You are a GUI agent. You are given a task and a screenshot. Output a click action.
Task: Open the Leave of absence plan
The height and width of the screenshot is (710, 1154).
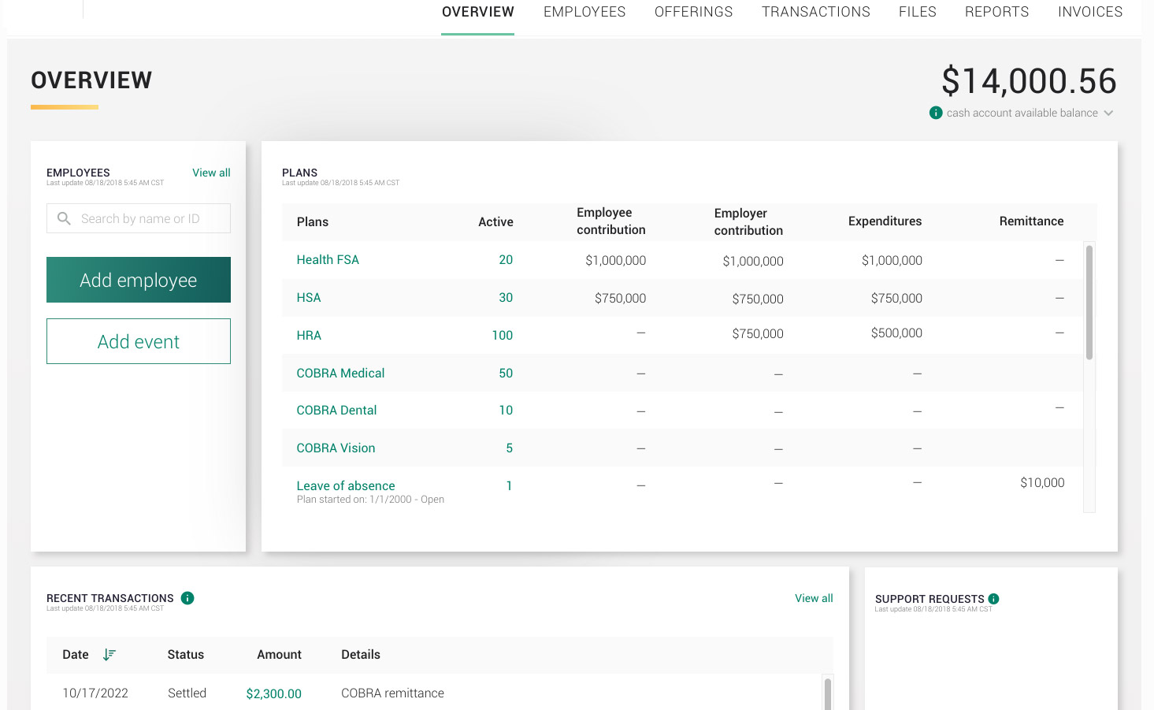346,485
